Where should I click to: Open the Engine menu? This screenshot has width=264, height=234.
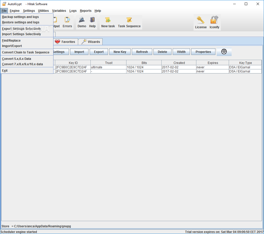pos(15,11)
